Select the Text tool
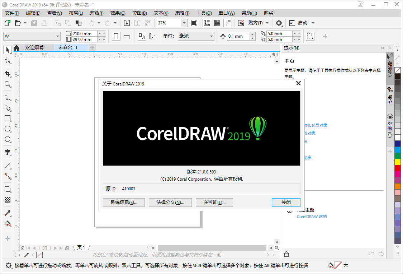The width and height of the screenshot is (403, 274). 8,152
